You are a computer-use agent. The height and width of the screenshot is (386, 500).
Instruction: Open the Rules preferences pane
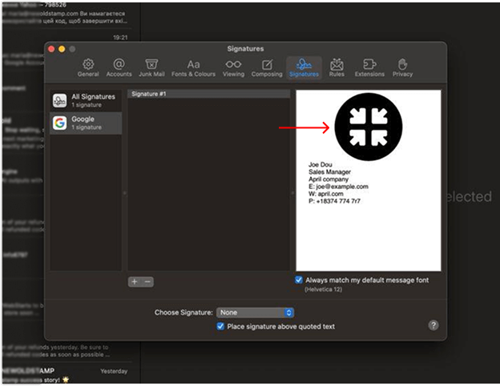pyautogui.click(x=337, y=68)
